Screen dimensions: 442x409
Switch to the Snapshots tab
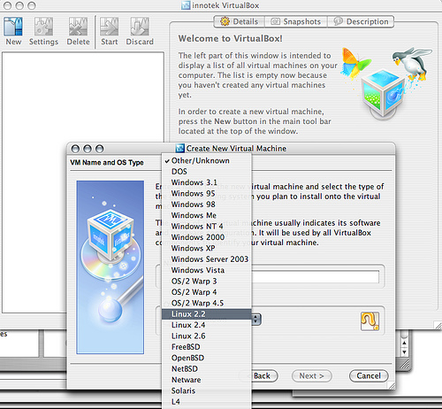pos(296,21)
